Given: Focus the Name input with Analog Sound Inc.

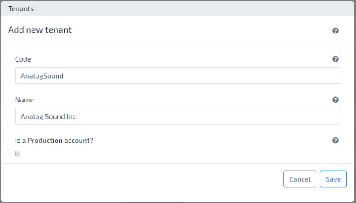Looking at the screenshot, I should pos(177,116).
